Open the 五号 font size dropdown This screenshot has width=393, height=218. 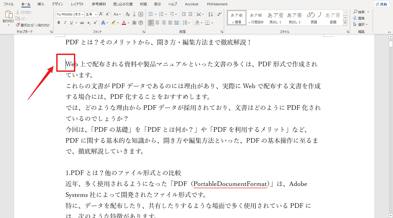click(x=96, y=14)
